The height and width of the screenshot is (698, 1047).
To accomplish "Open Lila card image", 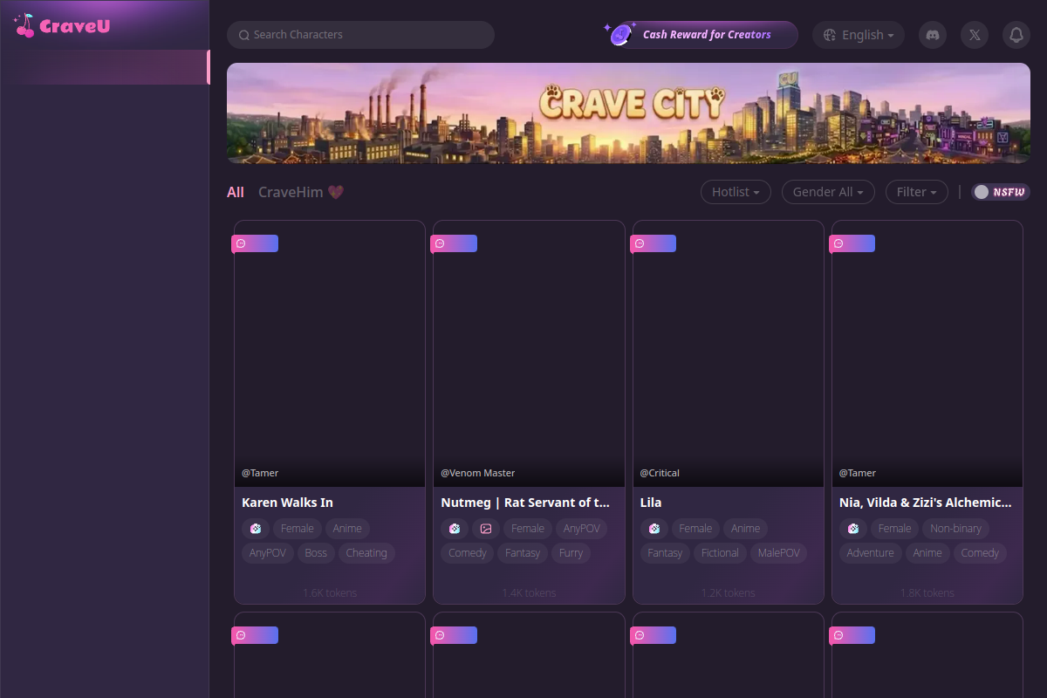I will coord(728,353).
